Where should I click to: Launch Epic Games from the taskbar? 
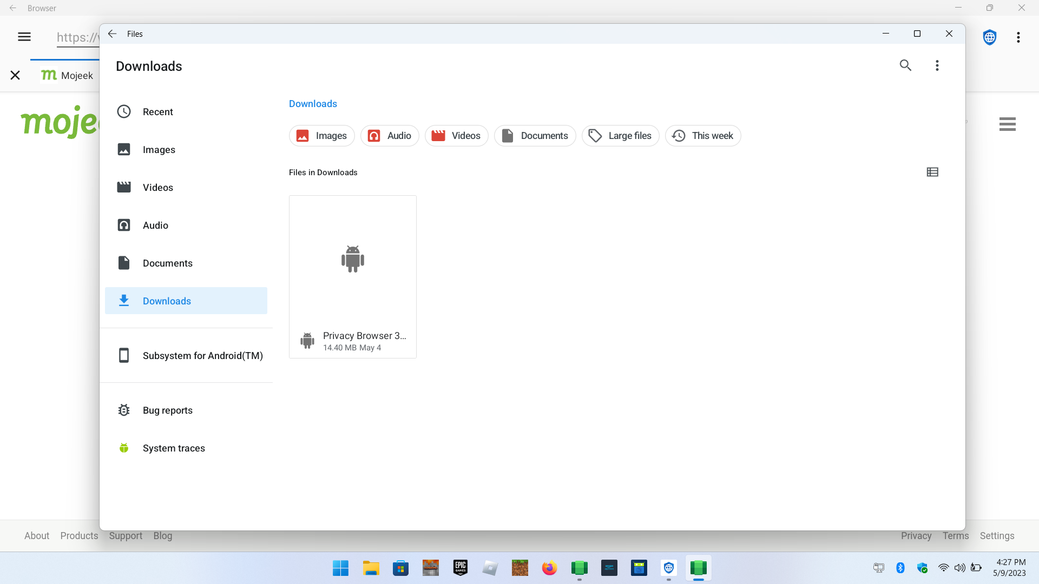[460, 568]
